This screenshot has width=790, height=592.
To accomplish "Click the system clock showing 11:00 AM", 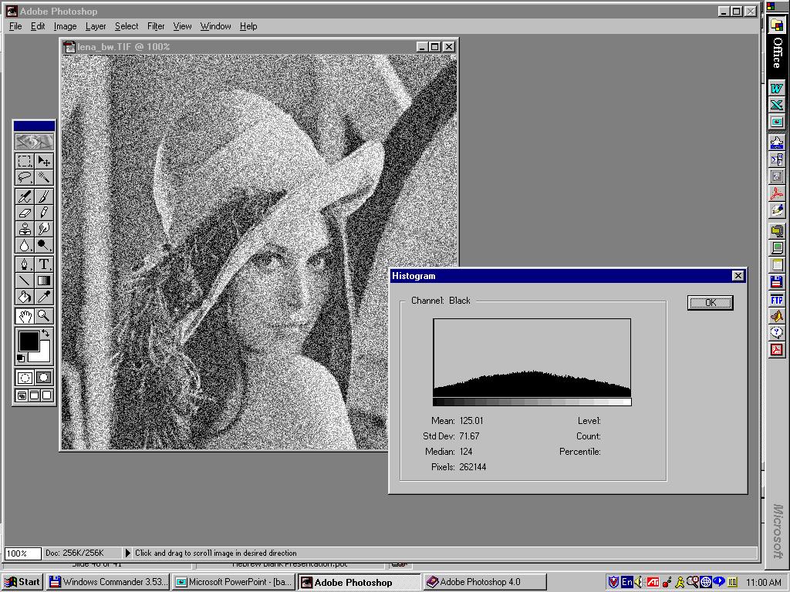I will click(764, 583).
